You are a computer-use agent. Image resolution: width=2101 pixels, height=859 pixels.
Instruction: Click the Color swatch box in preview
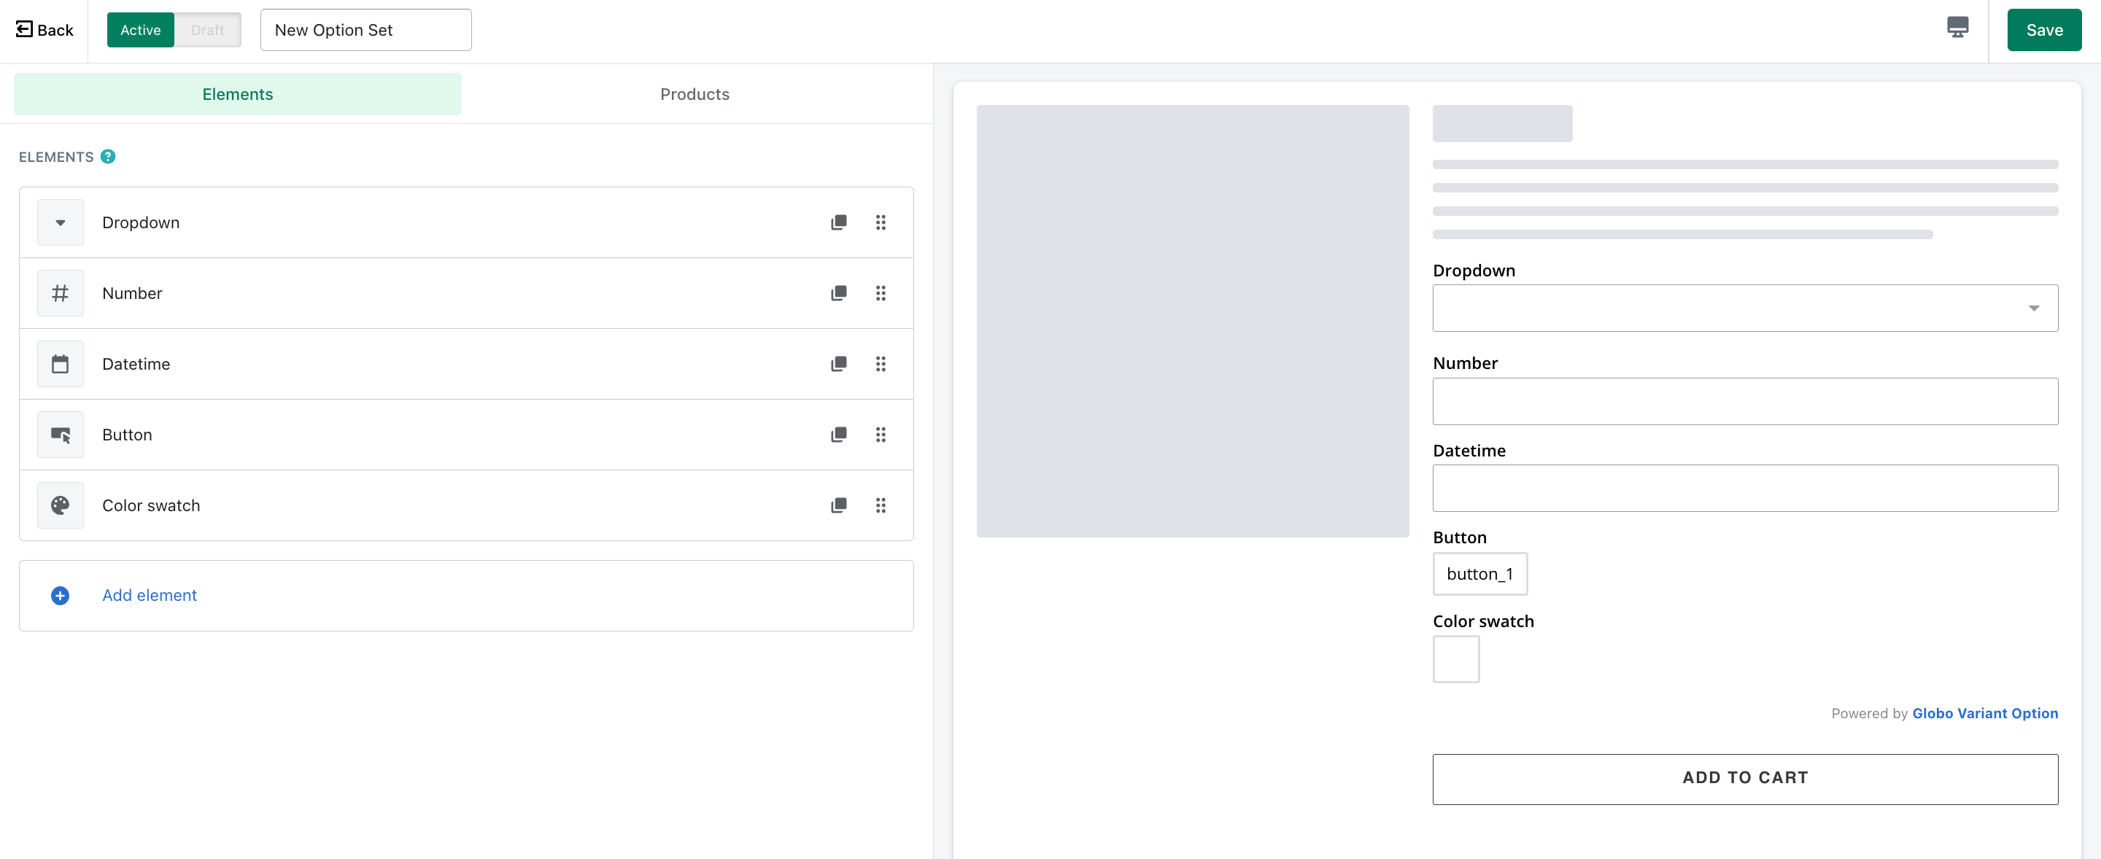click(1455, 658)
